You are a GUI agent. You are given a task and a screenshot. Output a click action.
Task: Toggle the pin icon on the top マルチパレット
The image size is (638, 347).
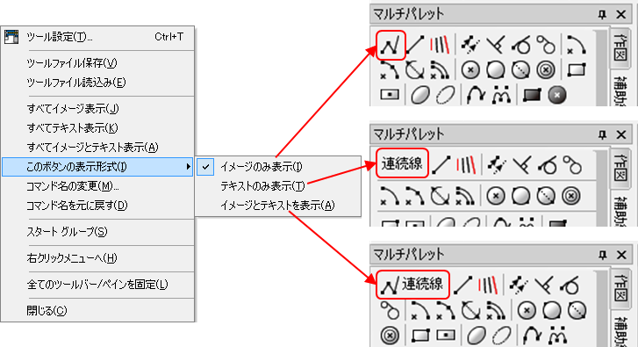(x=602, y=15)
